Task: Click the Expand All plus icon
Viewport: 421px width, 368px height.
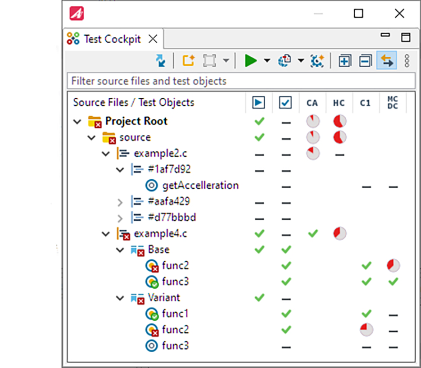Action: 345,61
